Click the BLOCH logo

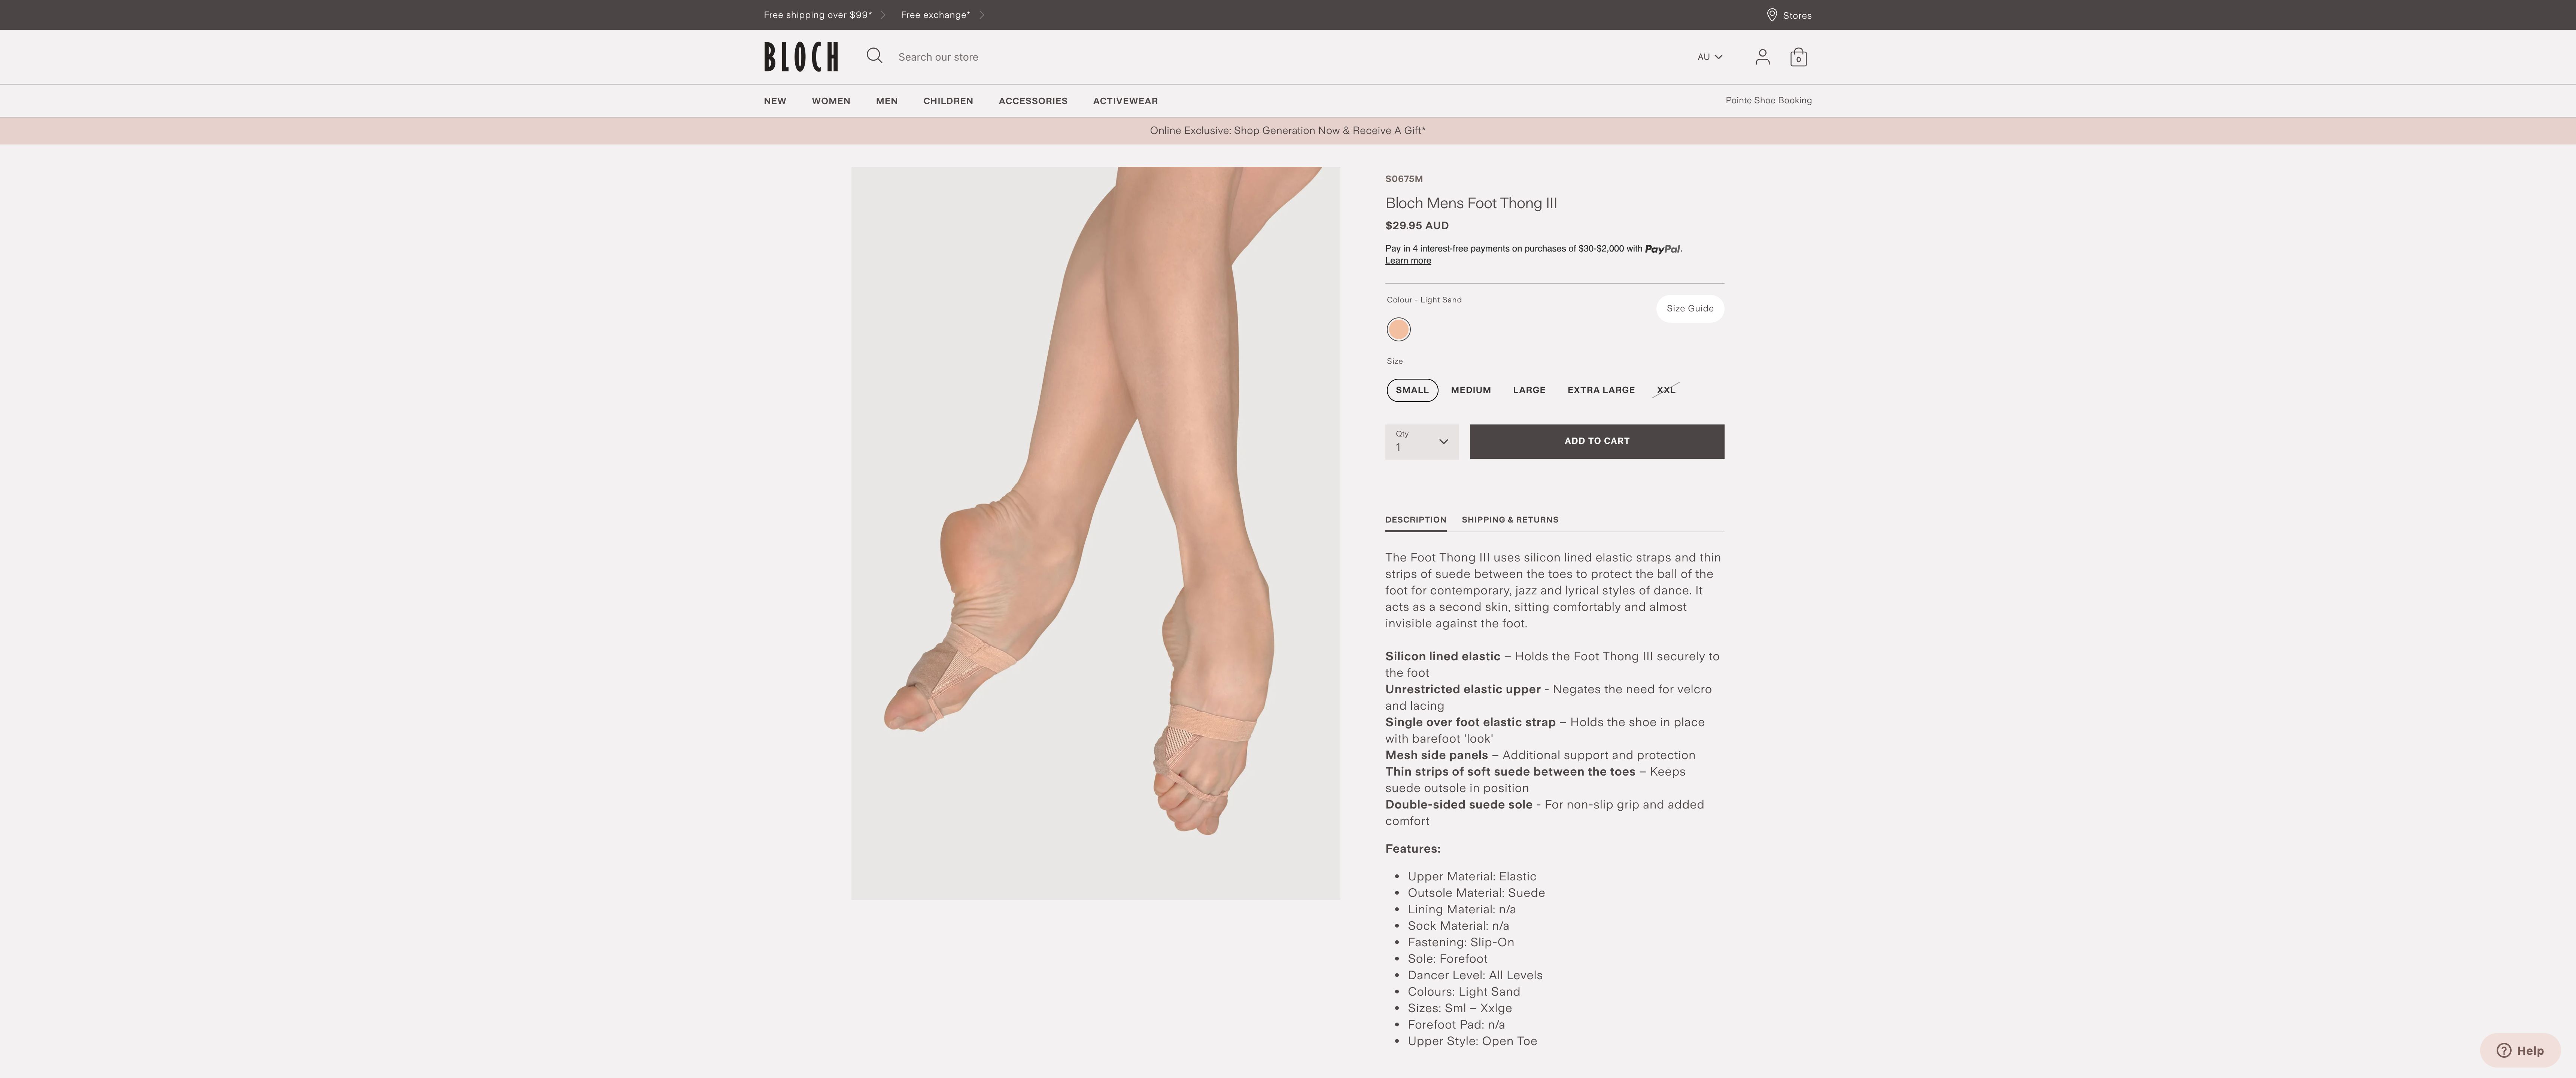point(800,56)
